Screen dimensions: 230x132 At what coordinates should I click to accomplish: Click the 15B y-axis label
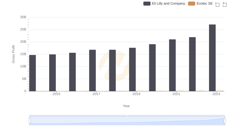pyautogui.click(x=23, y=54)
